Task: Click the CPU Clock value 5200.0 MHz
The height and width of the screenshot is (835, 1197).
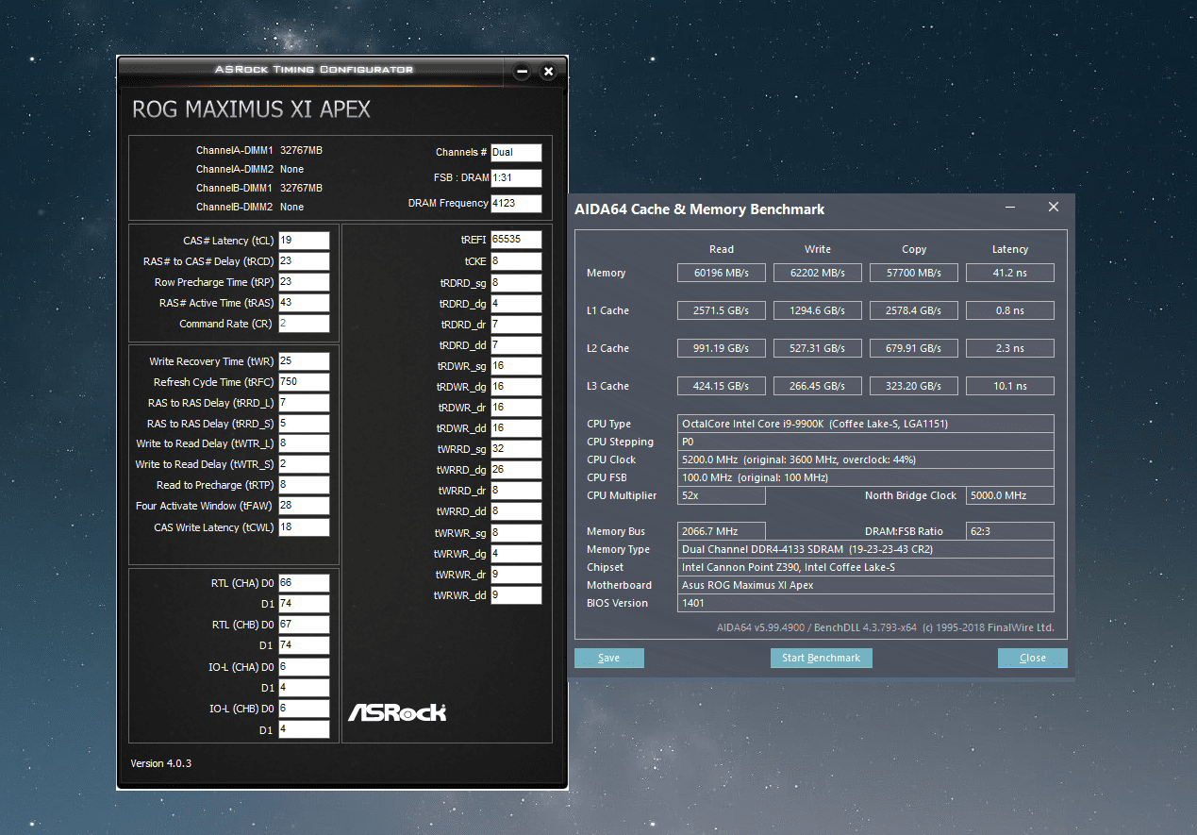Action: (866, 459)
